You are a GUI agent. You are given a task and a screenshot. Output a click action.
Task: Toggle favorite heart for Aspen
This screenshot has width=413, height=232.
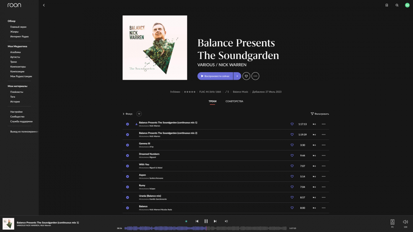coord(292,176)
